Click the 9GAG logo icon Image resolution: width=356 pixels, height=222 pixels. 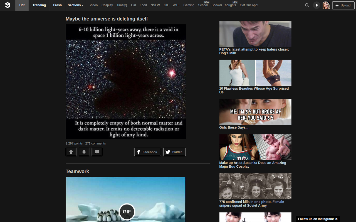(x=7, y=5)
